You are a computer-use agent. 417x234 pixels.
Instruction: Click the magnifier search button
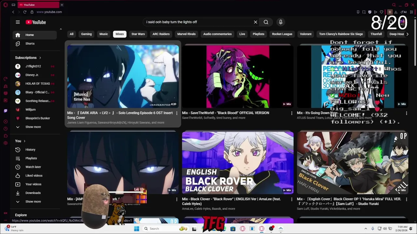point(266,22)
